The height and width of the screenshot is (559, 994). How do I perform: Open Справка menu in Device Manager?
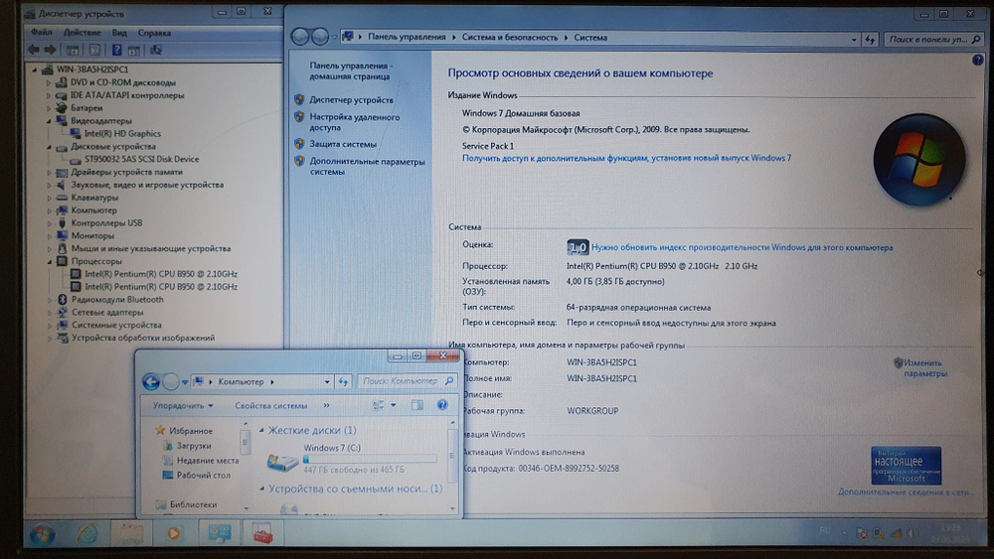click(x=154, y=33)
